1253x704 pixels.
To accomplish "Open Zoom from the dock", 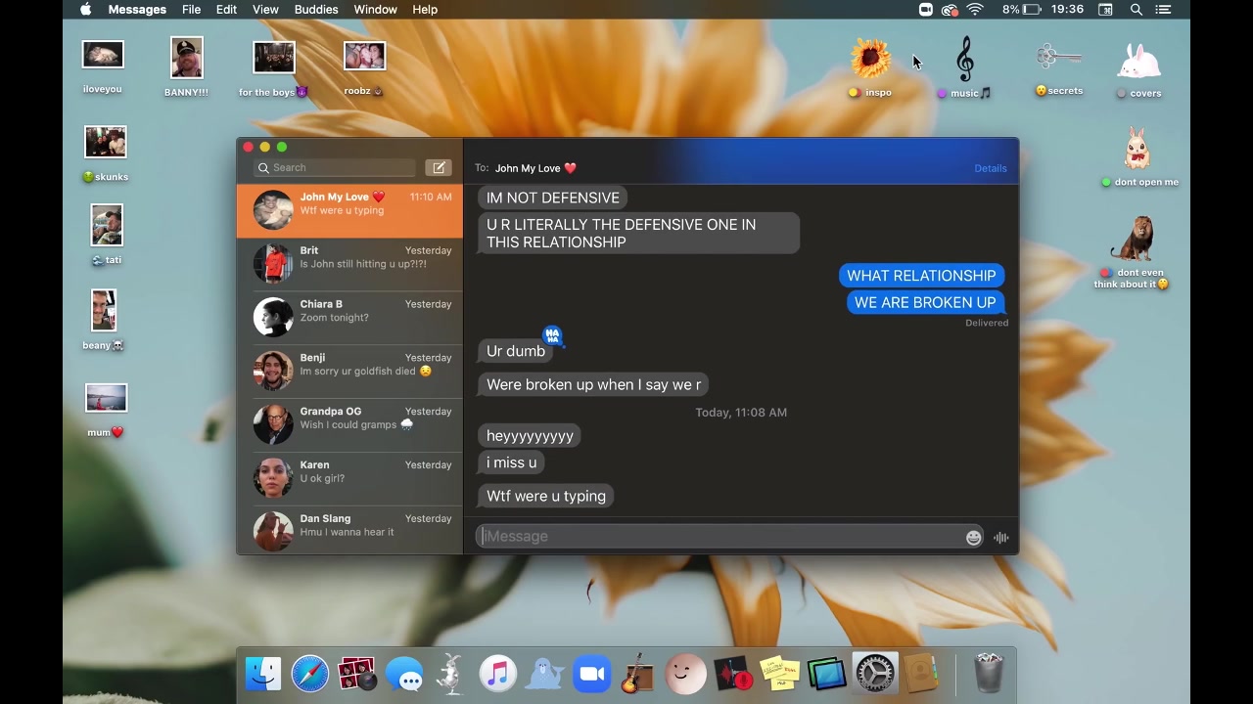I will click(x=591, y=674).
